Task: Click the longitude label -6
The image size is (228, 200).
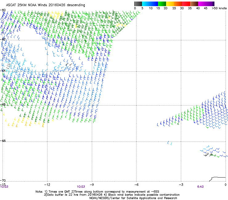Action: coord(136,185)
